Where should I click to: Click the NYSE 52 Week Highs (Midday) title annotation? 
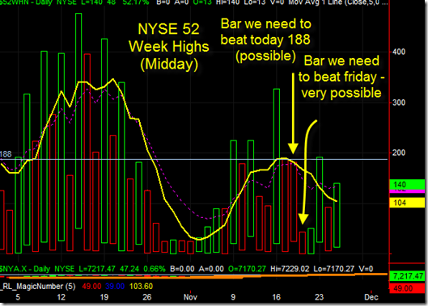point(168,47)
